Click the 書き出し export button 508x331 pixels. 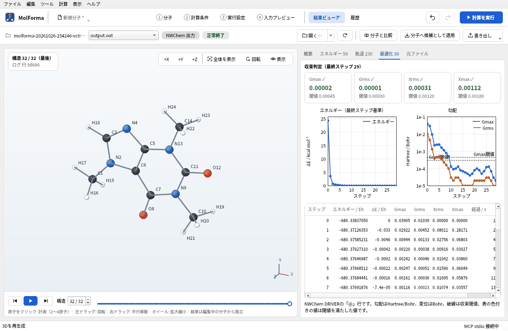pyautogui.click(x=480, y=36)
